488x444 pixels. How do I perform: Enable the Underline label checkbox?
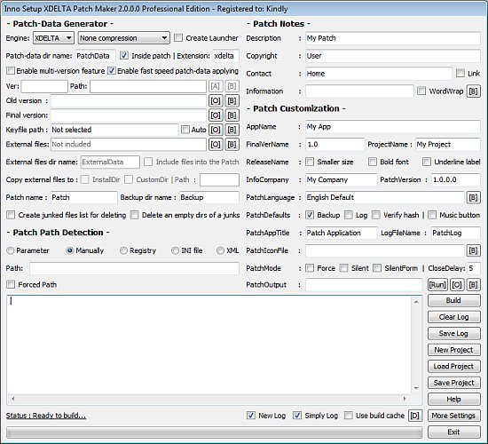point(427,162)
